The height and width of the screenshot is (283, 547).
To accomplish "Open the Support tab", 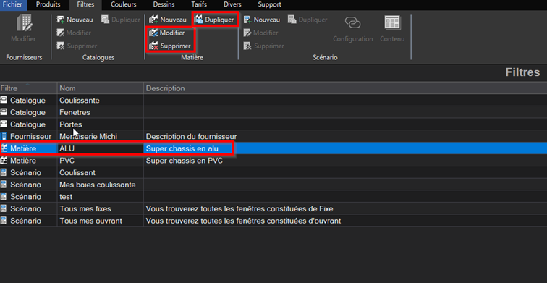I will point(270,5).
